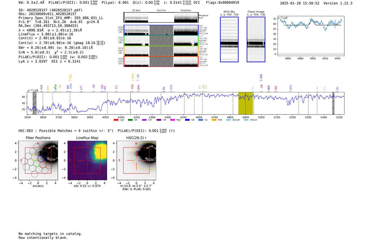Click the "Row intentionally blank." text
The image size is (371, 252).
point(43,238)
